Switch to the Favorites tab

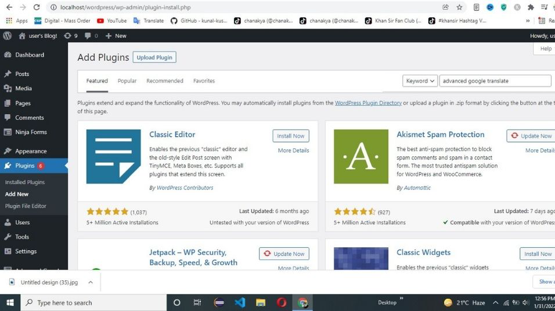(x=204, y=81)
